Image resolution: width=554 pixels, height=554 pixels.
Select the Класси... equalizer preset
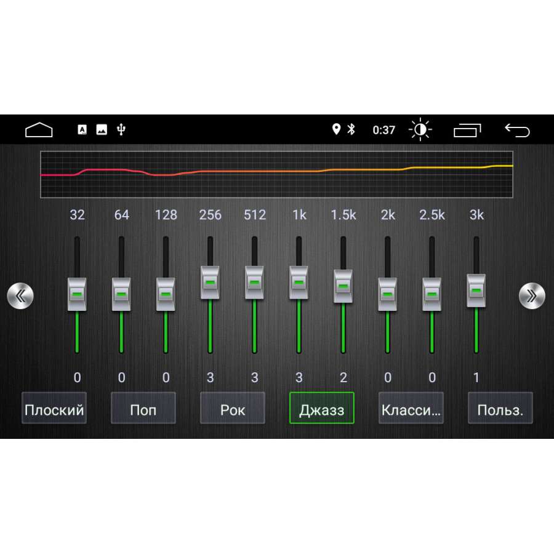[411, 407]
